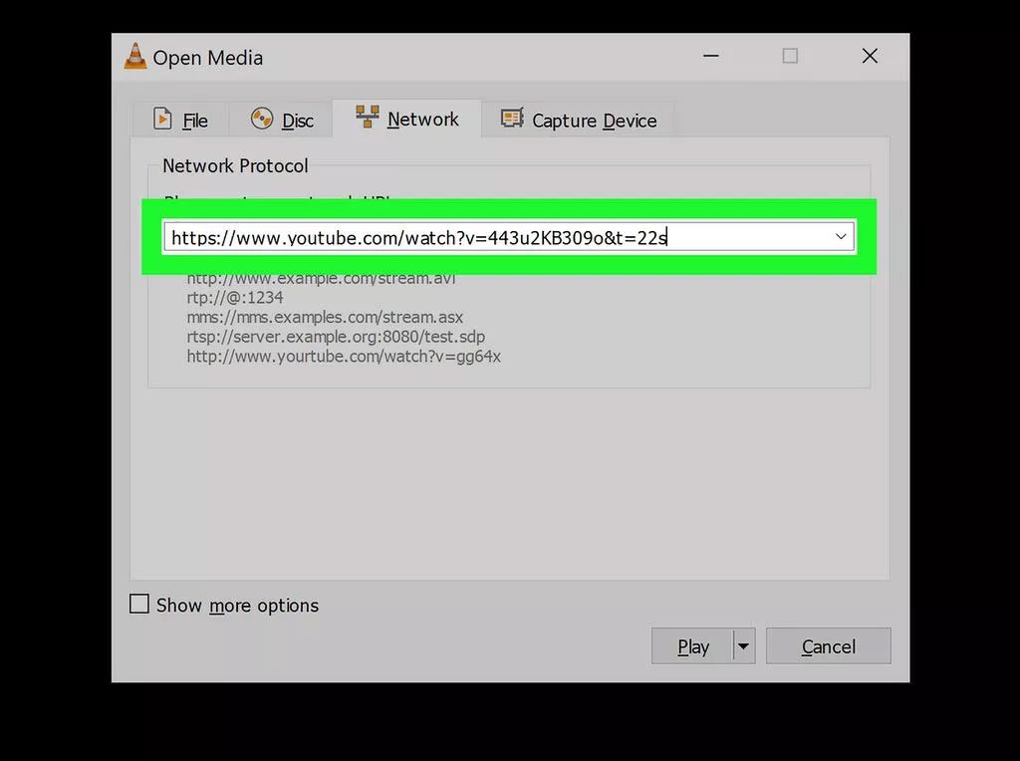This screenshot has width=1020, height=761.
Task: Click the disc icon on the Disc tab
Action: point(261,119)
